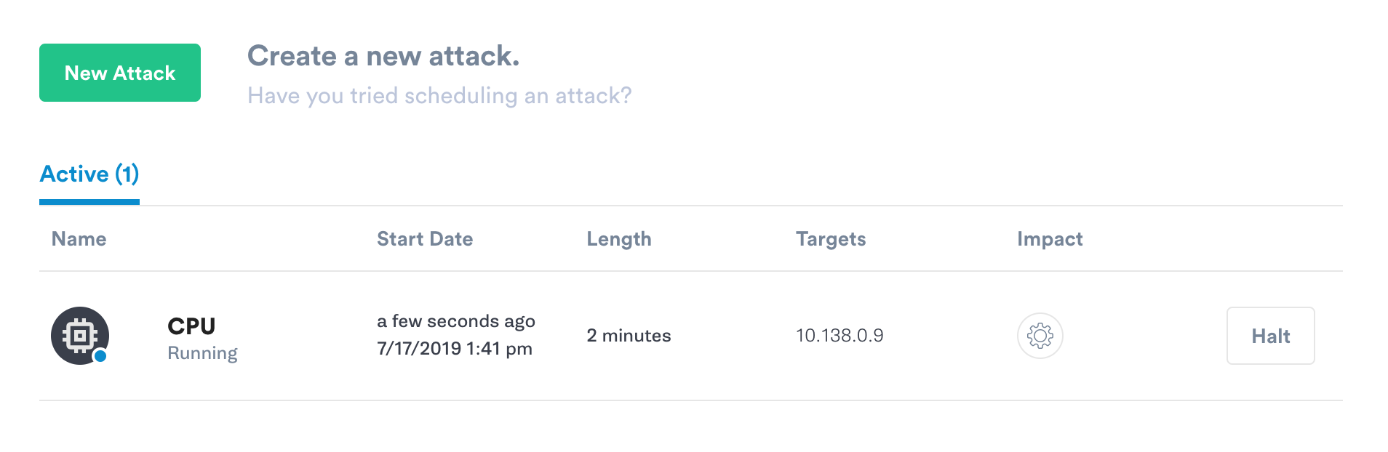Click the Start Date column header
This screenshot has width=1388, height=452.
425,238
